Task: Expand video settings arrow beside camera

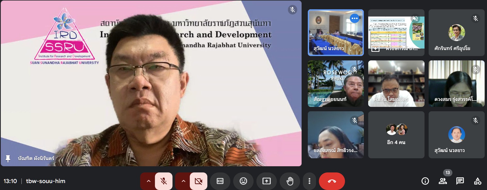Action: (x=183, y=181)
